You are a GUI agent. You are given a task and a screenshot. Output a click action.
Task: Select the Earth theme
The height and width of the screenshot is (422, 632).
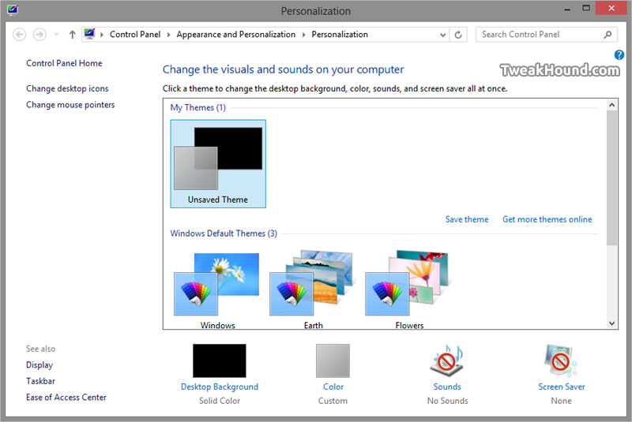[x=313, y=289]
